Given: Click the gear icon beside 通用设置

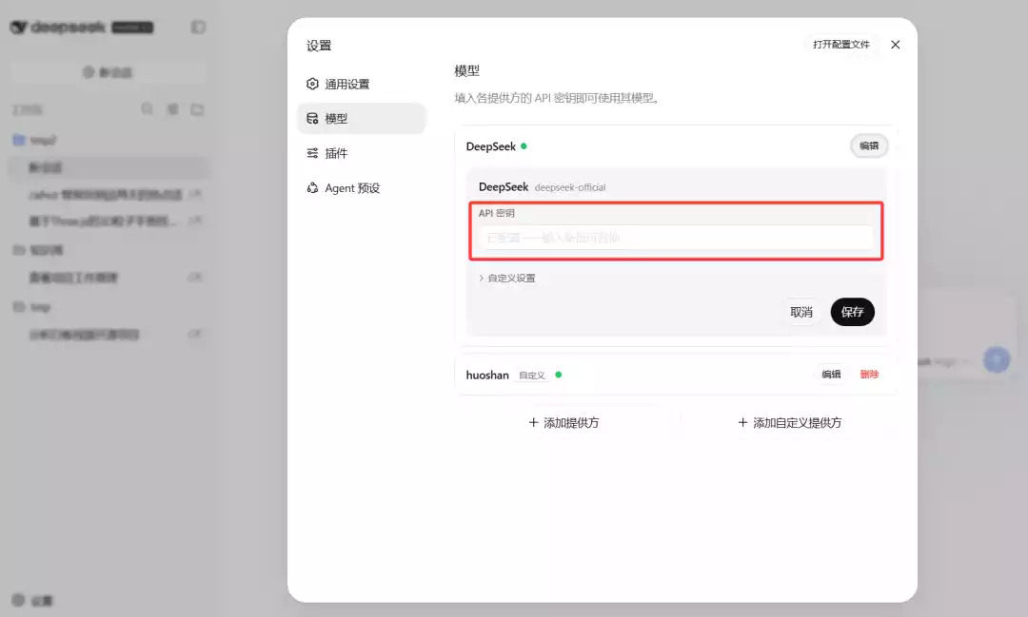Looking at the screenshot, I should click(x=313, y=84).
